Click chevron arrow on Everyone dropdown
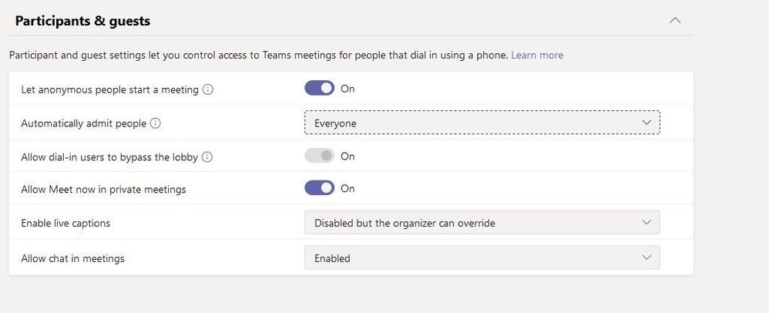 pos(646,123)
